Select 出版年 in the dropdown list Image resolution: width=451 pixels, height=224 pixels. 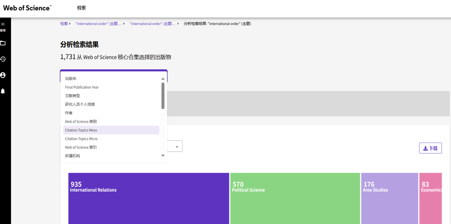pyautogui.click(x=71, y=79)
